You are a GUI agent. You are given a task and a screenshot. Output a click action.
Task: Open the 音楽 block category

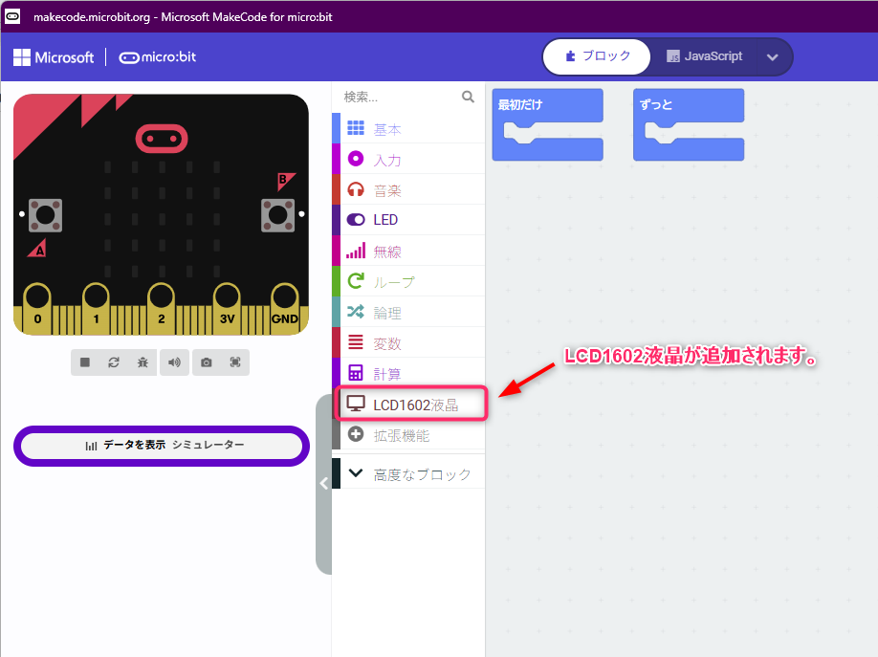[x=408, y=190]
